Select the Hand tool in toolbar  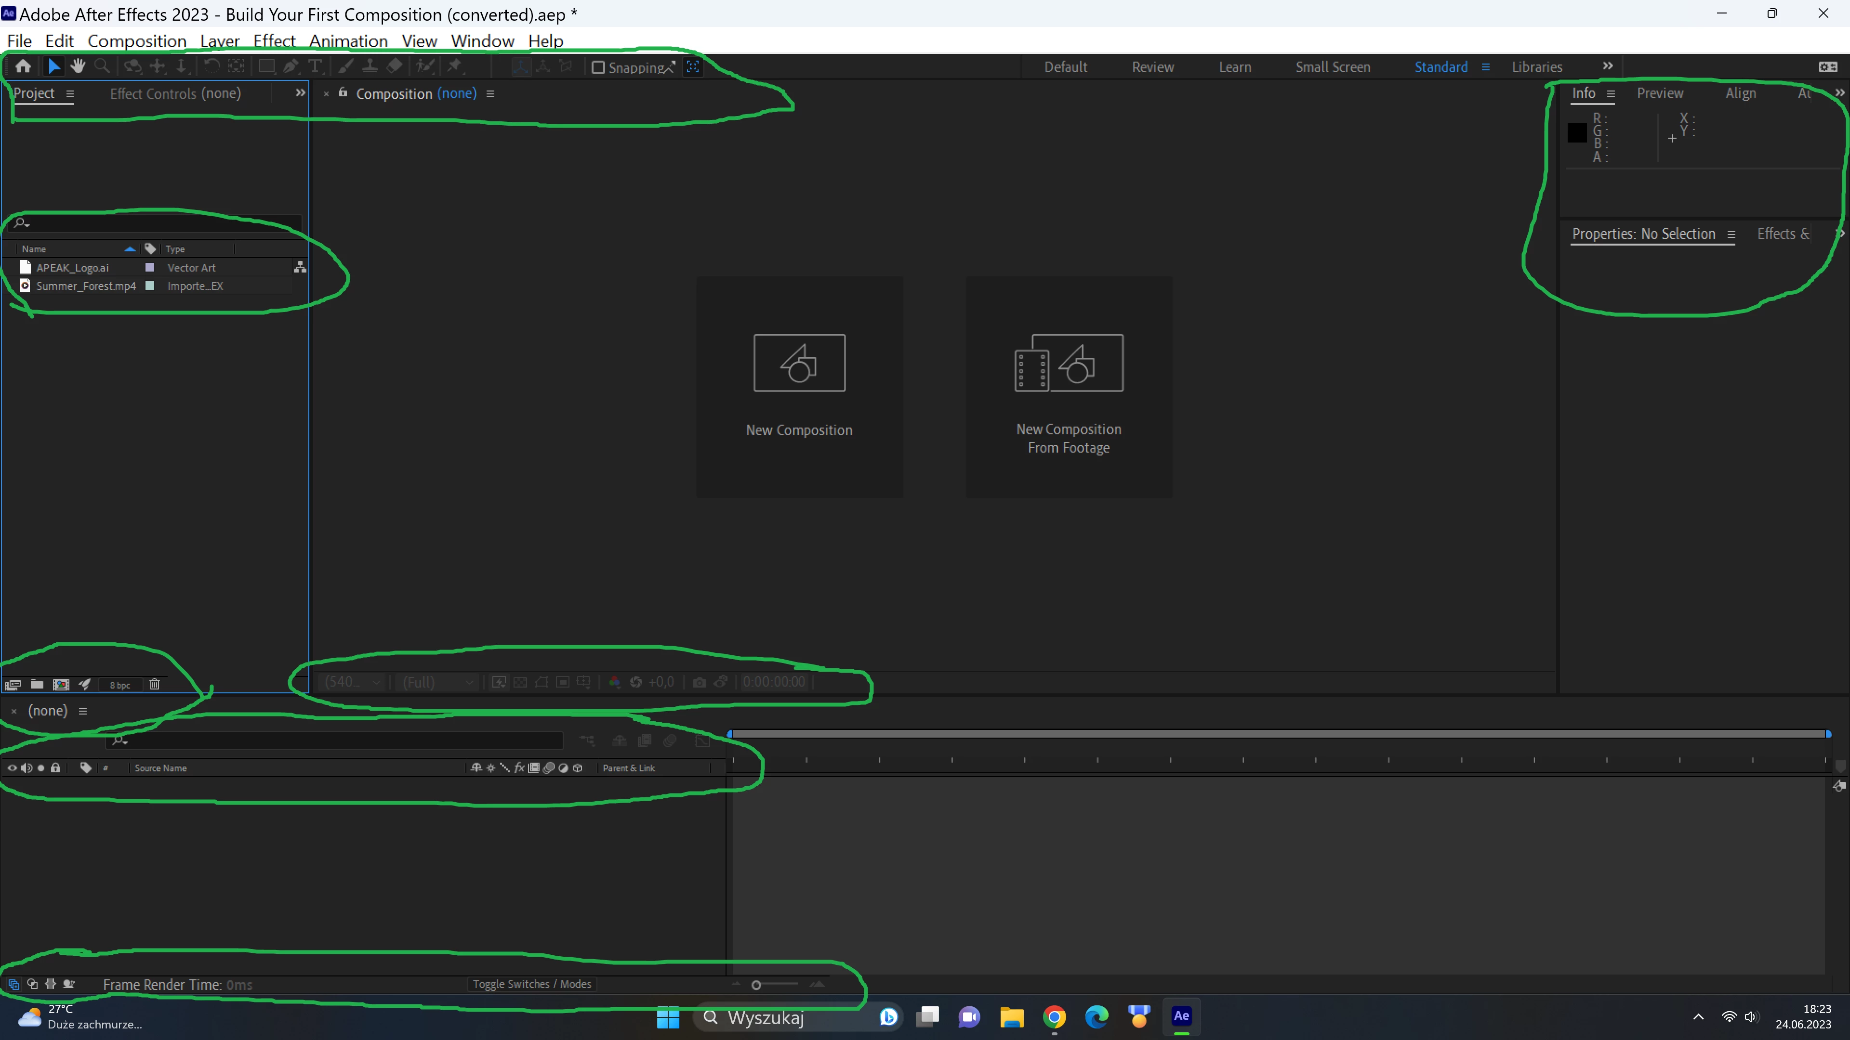(x=78, y=66)
